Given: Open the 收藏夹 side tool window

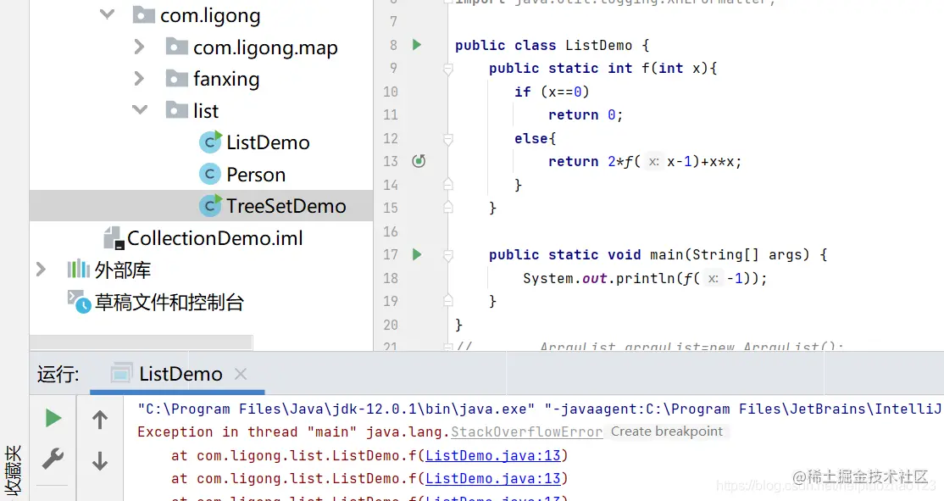Looking at the screenshot, I should coord(14,470).
